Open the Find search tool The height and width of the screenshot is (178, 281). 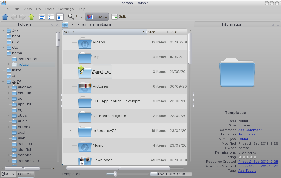(75, 17)
